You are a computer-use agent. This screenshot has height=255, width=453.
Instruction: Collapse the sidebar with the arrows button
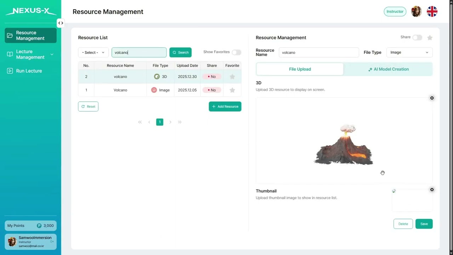pyautogui.click(x=61, y=23)
